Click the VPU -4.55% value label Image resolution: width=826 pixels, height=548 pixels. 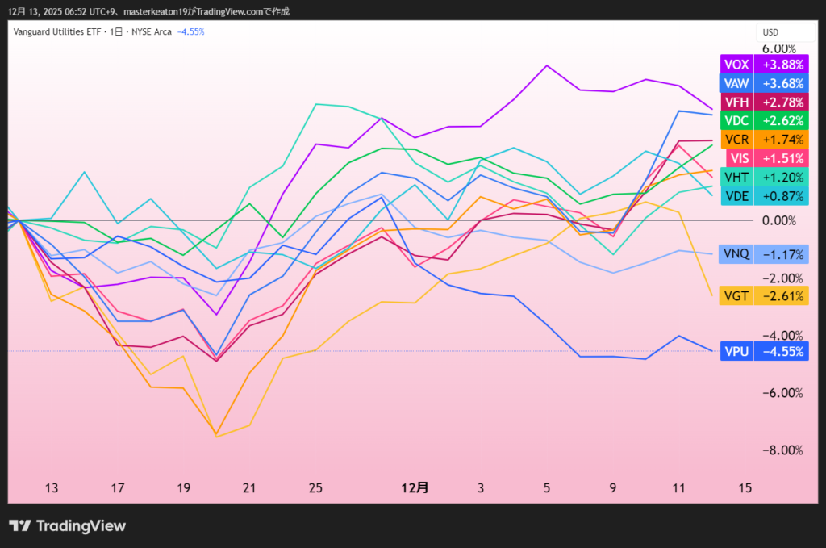coord(780,351)
